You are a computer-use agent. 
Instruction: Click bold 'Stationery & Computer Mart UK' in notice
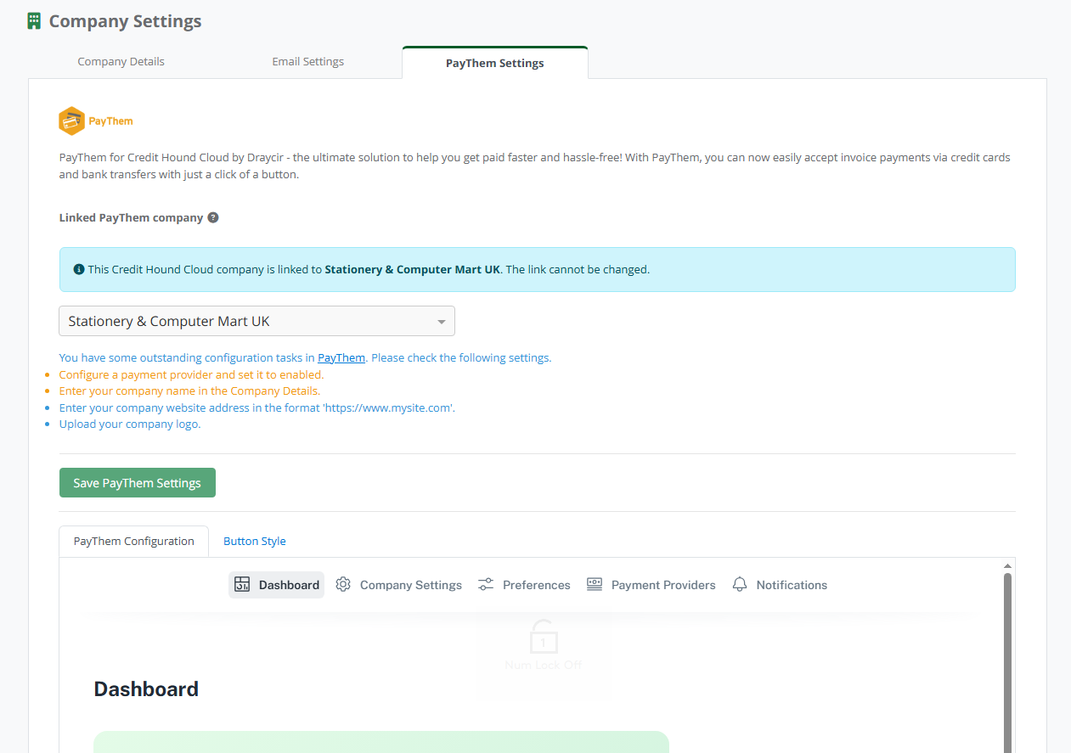(x=413, y=269)
